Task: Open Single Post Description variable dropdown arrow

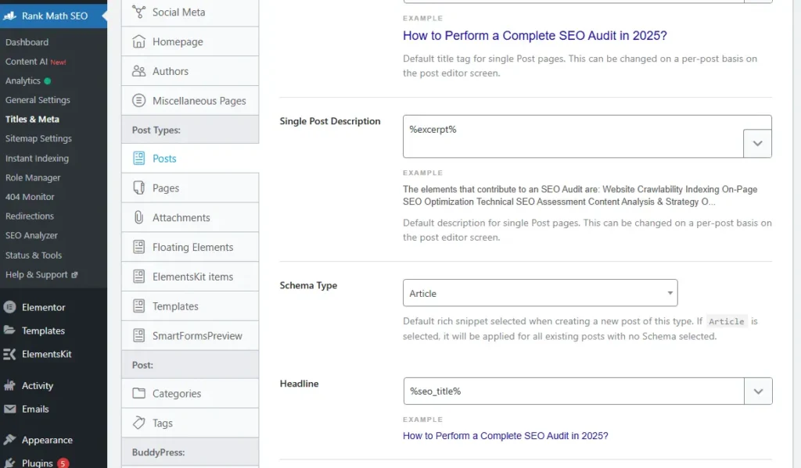Action: pyautogui.click(x=757, y=144)
